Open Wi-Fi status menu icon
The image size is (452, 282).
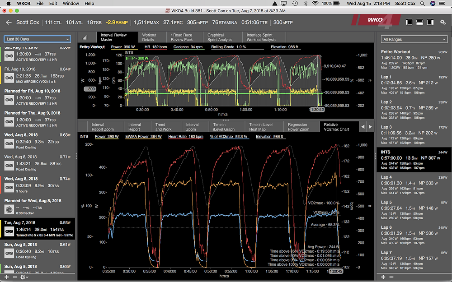pyautogui.click(x=315, y=4)
